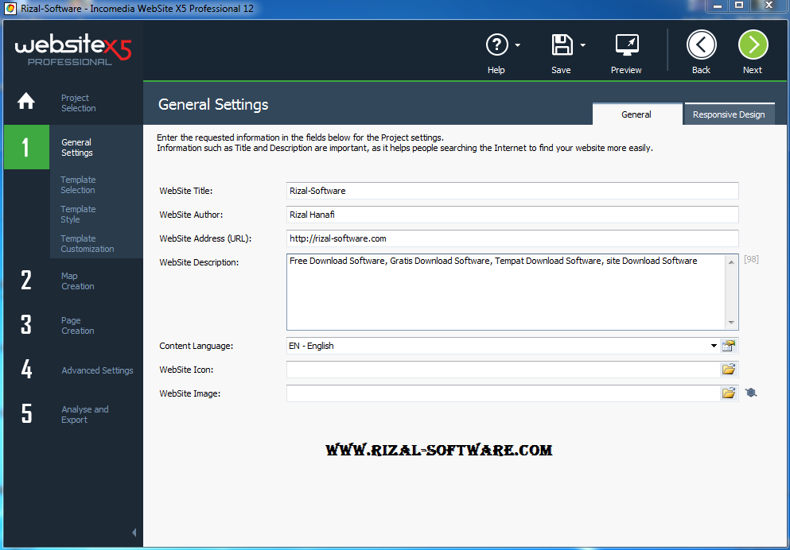Go Back to previous step
This screenshot has width=790, height=550.
coord(701,45)
